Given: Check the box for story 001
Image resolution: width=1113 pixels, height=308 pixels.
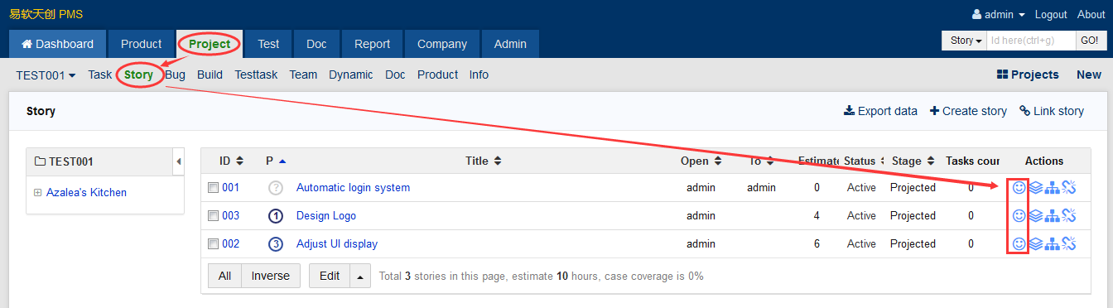Looking at the screenshot, I should point(213,188).
